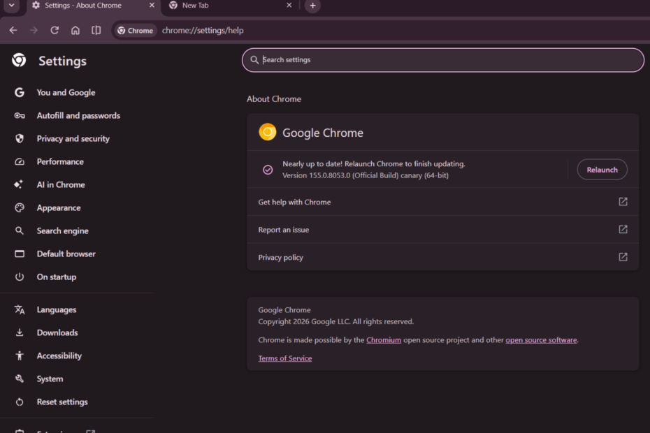
Task: Click the magnifier icon for Search engine
Action: pyautogui.click(x=20, y=230)
